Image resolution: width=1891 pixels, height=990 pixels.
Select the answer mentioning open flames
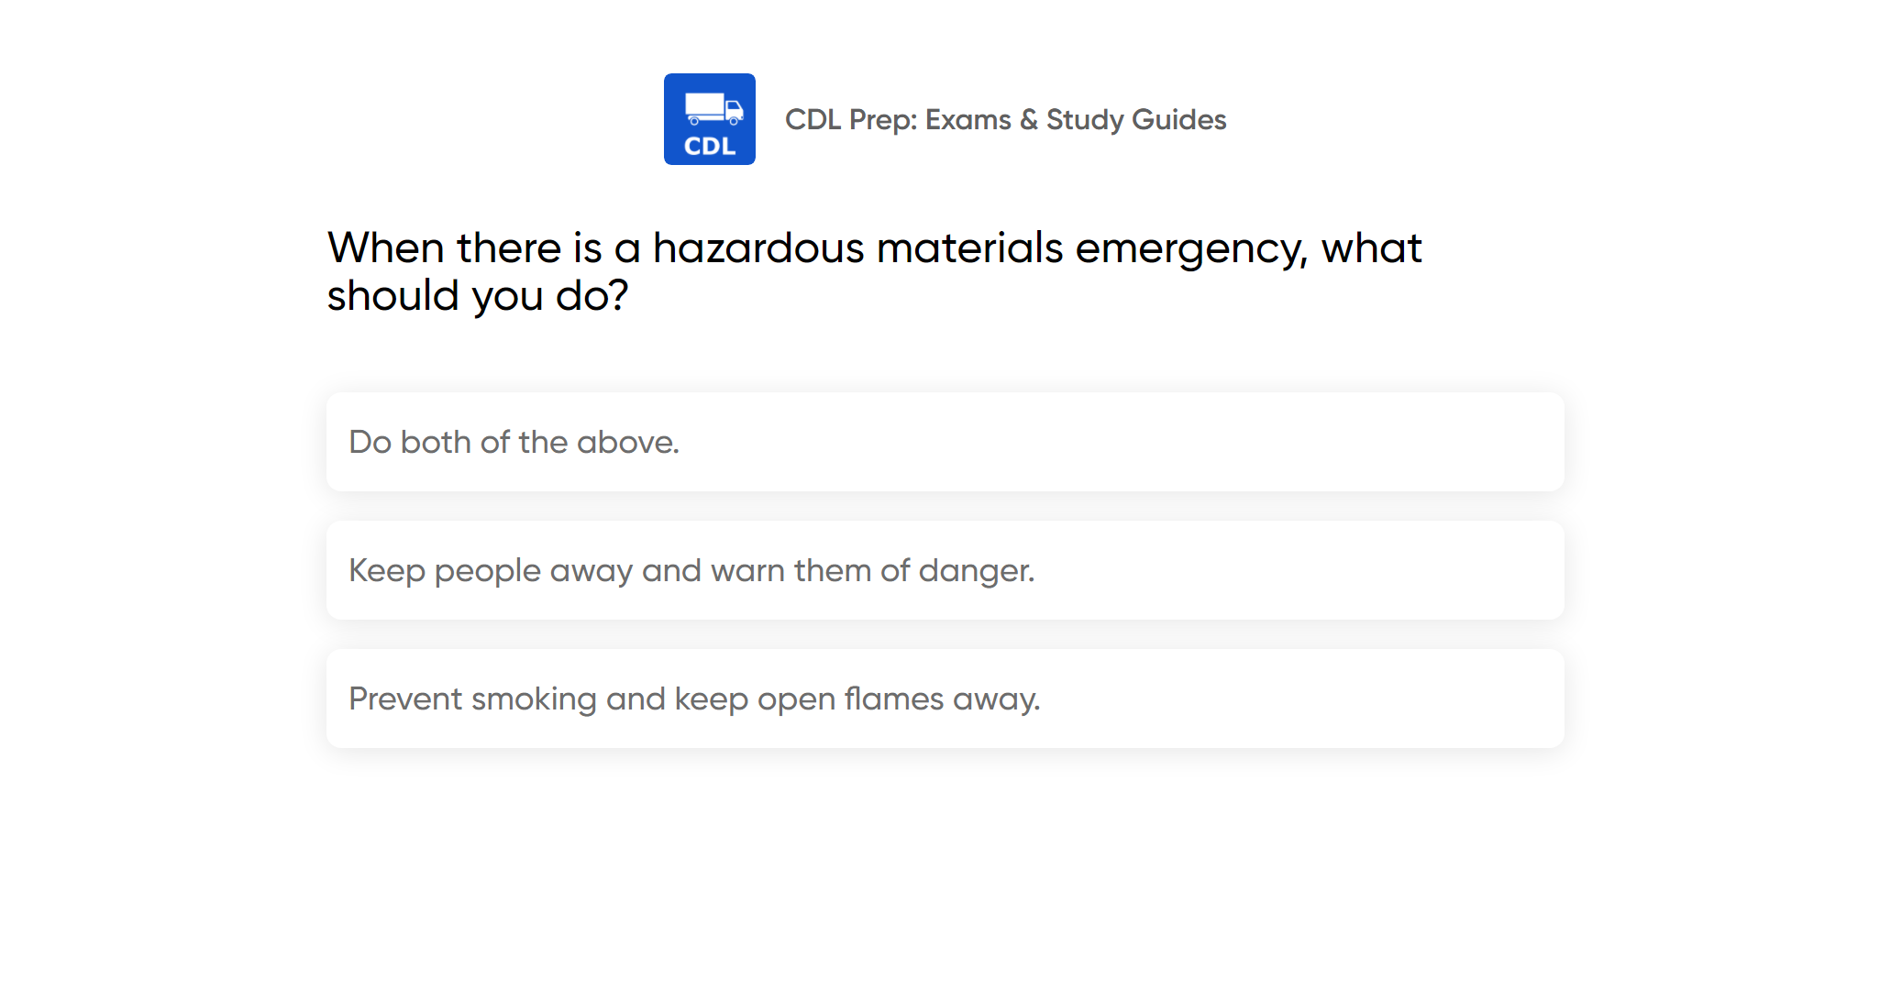[x=694, y=698]
